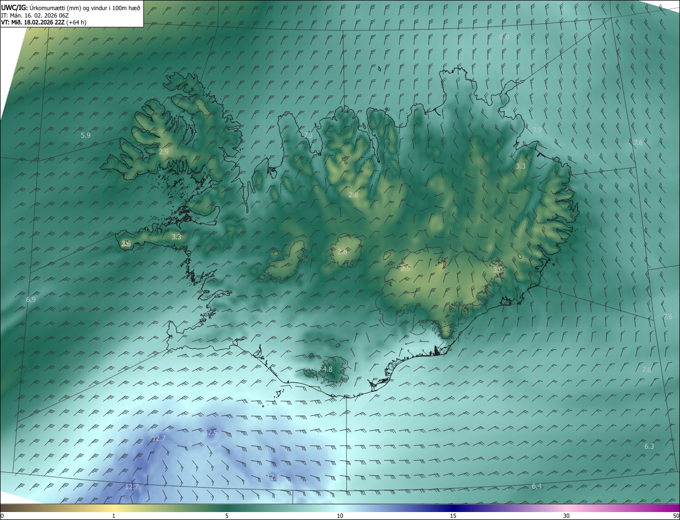Click the 3.0 value label on the map
Image resolution: width=680 pixels, height=520 pixels.
point(498,270)
